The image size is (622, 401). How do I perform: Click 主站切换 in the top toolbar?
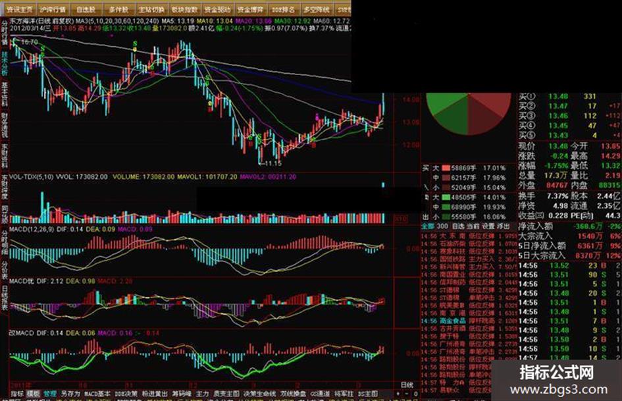151,9
